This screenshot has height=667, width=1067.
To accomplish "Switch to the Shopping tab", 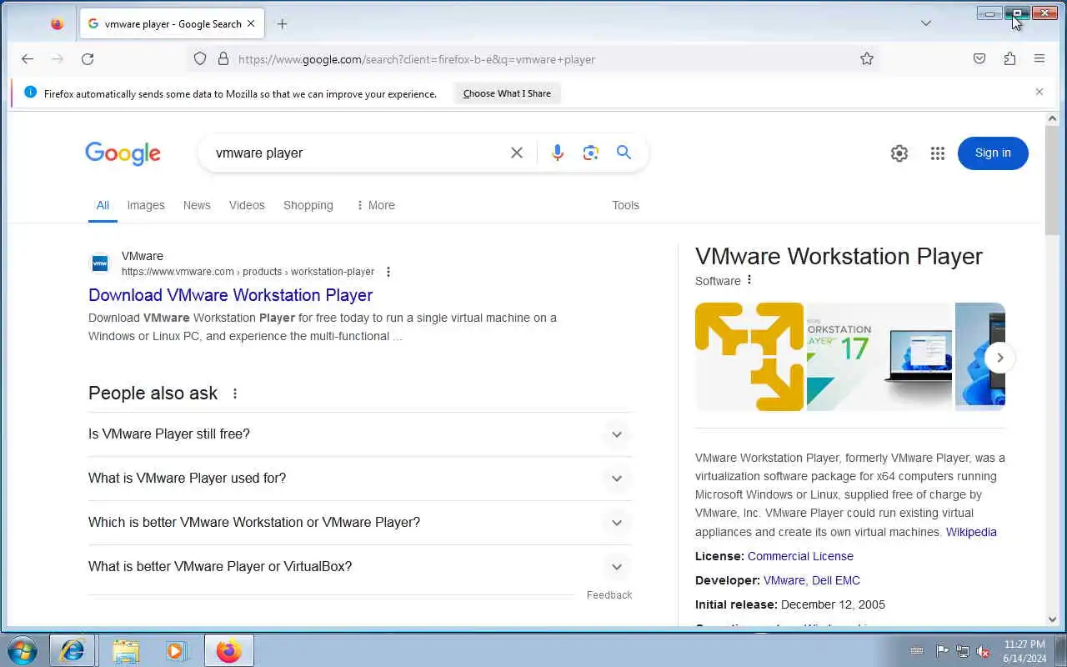I will point(308,205).
